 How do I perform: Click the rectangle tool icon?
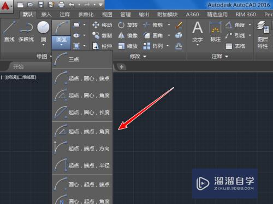click(x=76, y=24)
